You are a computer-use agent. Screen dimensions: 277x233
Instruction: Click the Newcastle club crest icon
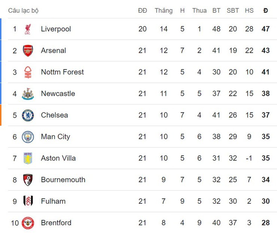pos(28,94)
